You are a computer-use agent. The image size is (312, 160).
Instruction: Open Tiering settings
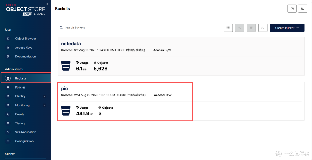[20, 123]
